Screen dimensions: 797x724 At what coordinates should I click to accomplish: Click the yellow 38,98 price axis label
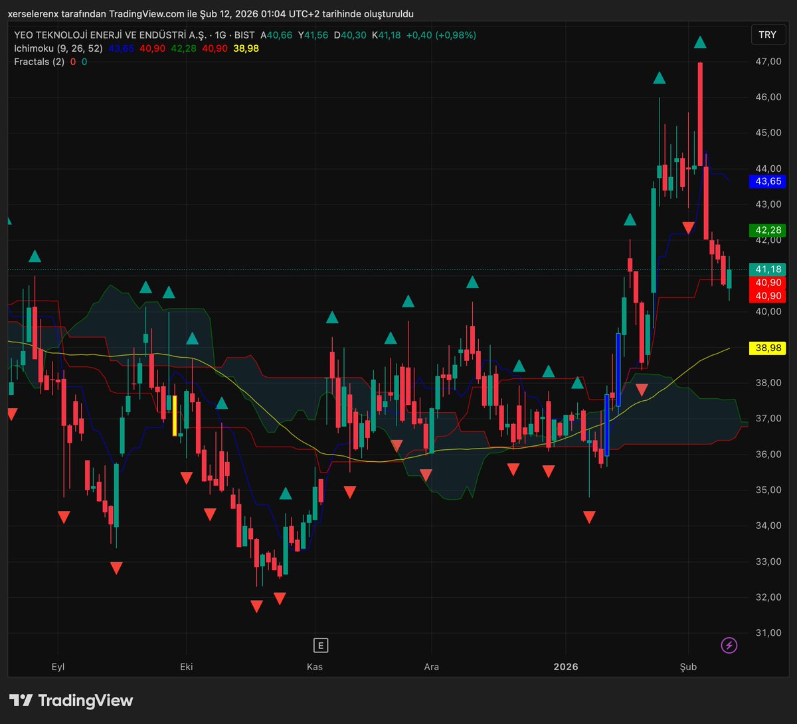767,348
